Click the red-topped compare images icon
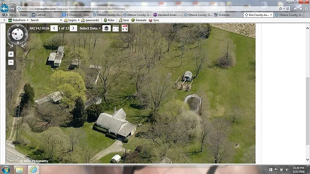This screenshot has width=310, height=174. [125, 28]
